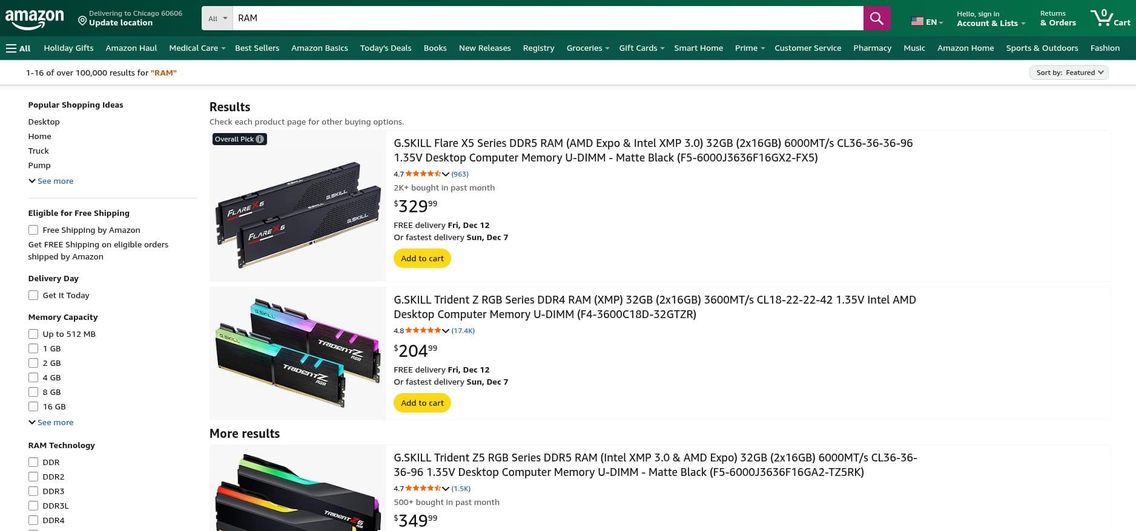Screen dimensions: 1136x531
Task: Click inside the search input field
Action: coord(545,18)
